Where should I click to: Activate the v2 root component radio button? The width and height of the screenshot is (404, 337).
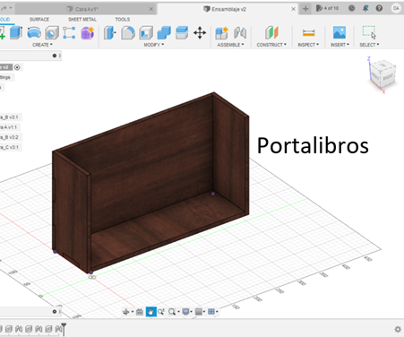click(17, 67)
